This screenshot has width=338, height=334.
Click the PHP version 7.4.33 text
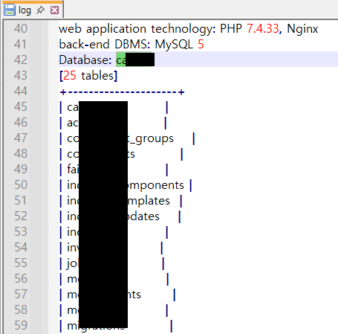coord(263,29)
